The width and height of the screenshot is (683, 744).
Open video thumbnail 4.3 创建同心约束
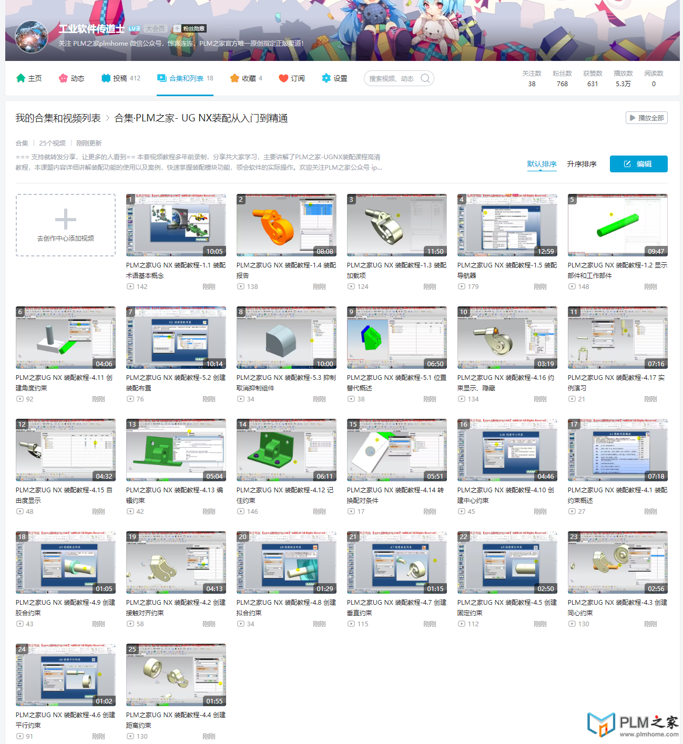(x=618, y=562)
